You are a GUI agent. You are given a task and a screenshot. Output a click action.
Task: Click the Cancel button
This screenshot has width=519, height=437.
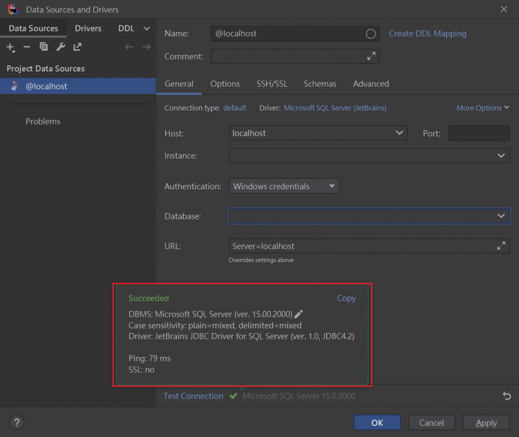[x=431, y=422]
